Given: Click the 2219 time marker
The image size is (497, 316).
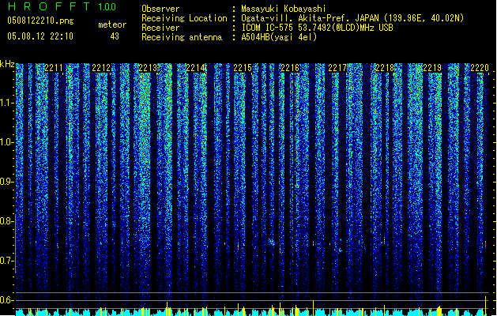Looking at the screenshot, I should [x=432, y=68].
